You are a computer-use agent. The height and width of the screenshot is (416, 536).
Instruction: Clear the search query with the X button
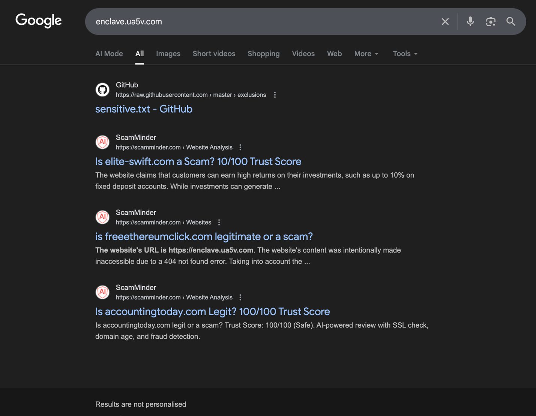445,21
